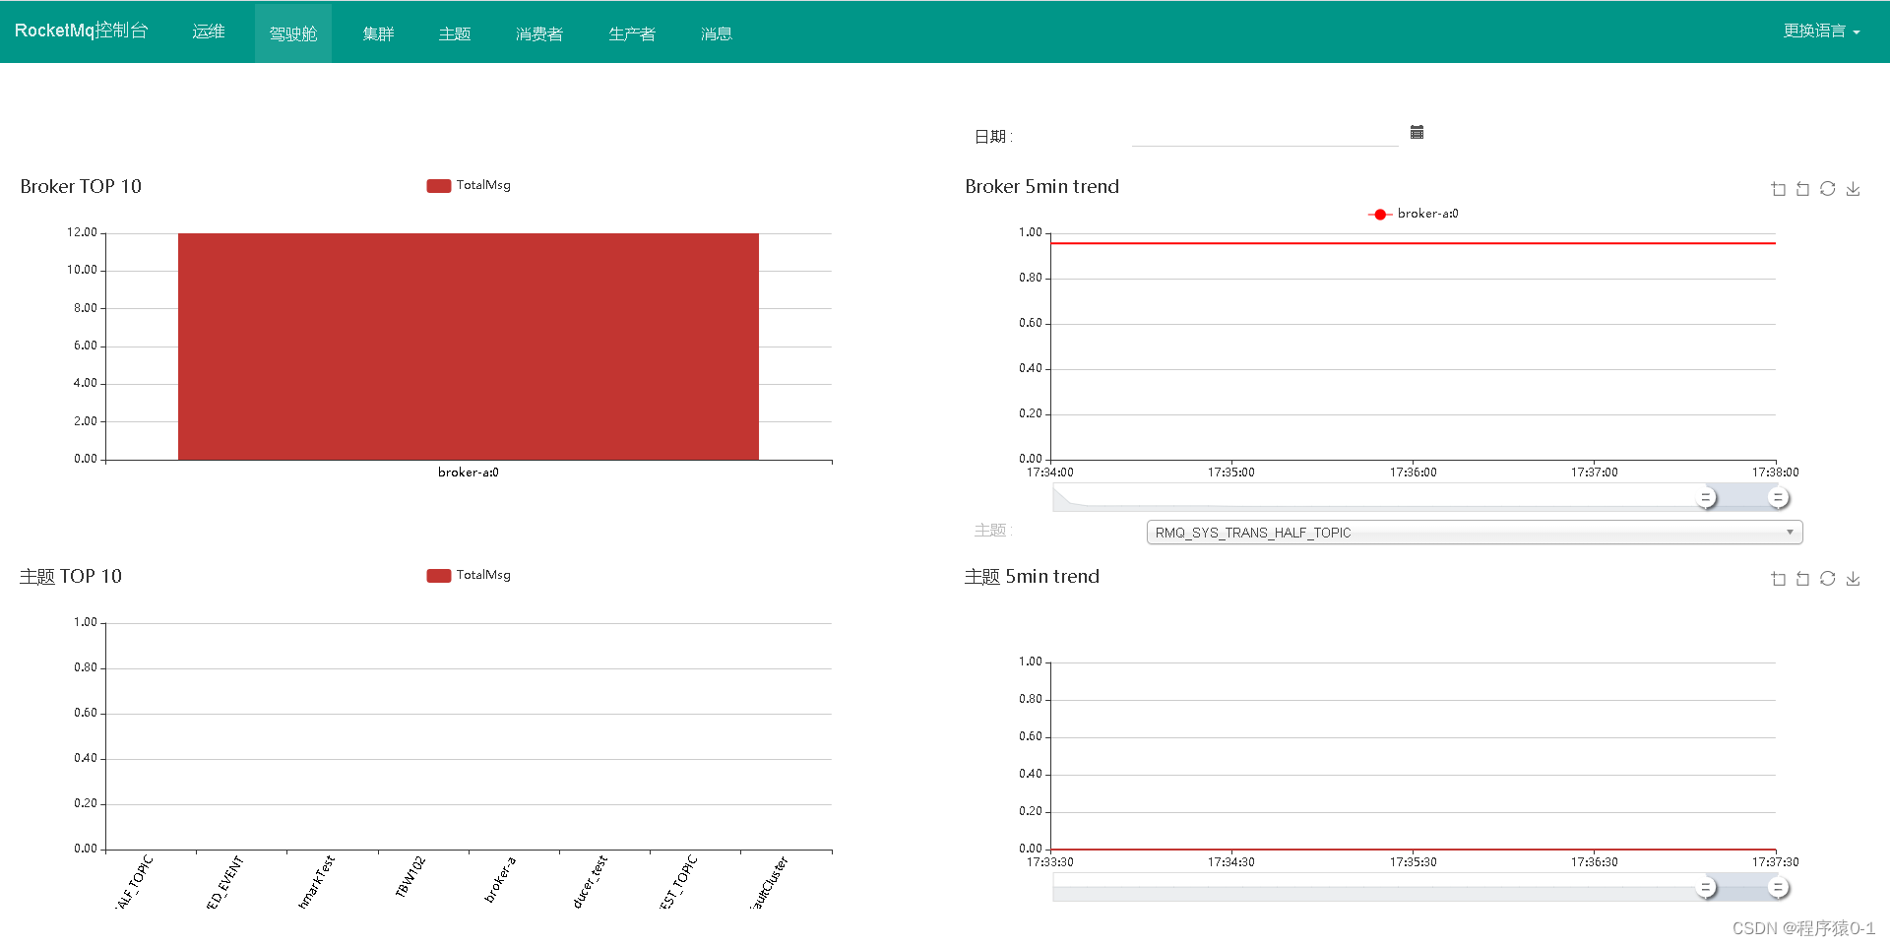The width and height of the screenshot is (1890, 946).
Task: Click the red broker-a:0 bar in Broker TOP 10
Action: click(x=469, y=347)
